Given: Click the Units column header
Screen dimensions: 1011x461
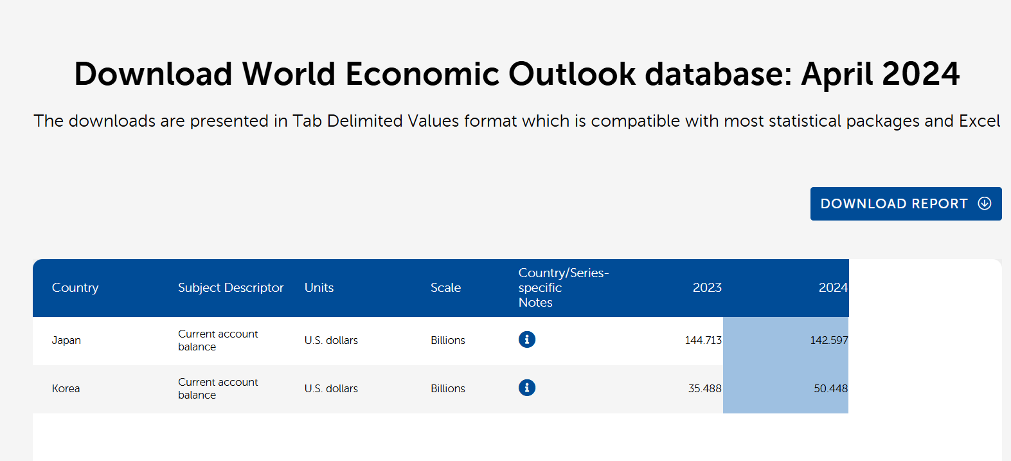Looking at the screenshot, I should pyautogui.click(x=319, y=288).
